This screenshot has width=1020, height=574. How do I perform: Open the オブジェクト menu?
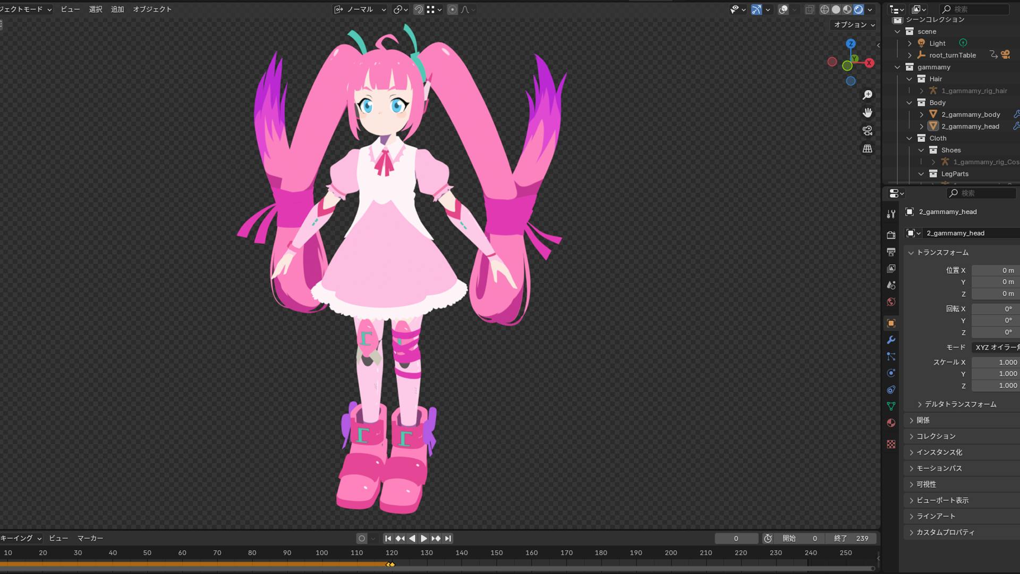pyautogui.click(x=152, y=9)
